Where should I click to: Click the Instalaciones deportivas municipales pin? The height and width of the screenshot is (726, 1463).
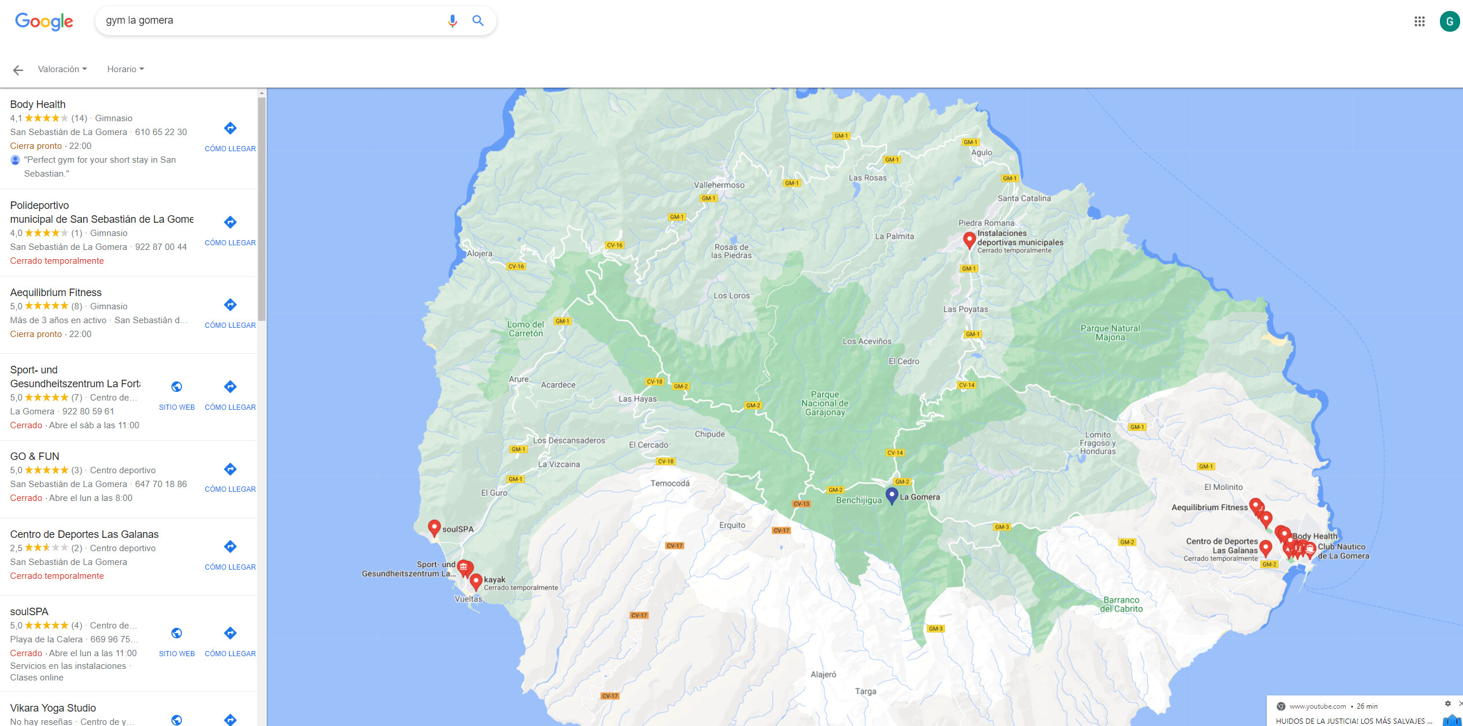coord(969,240)
